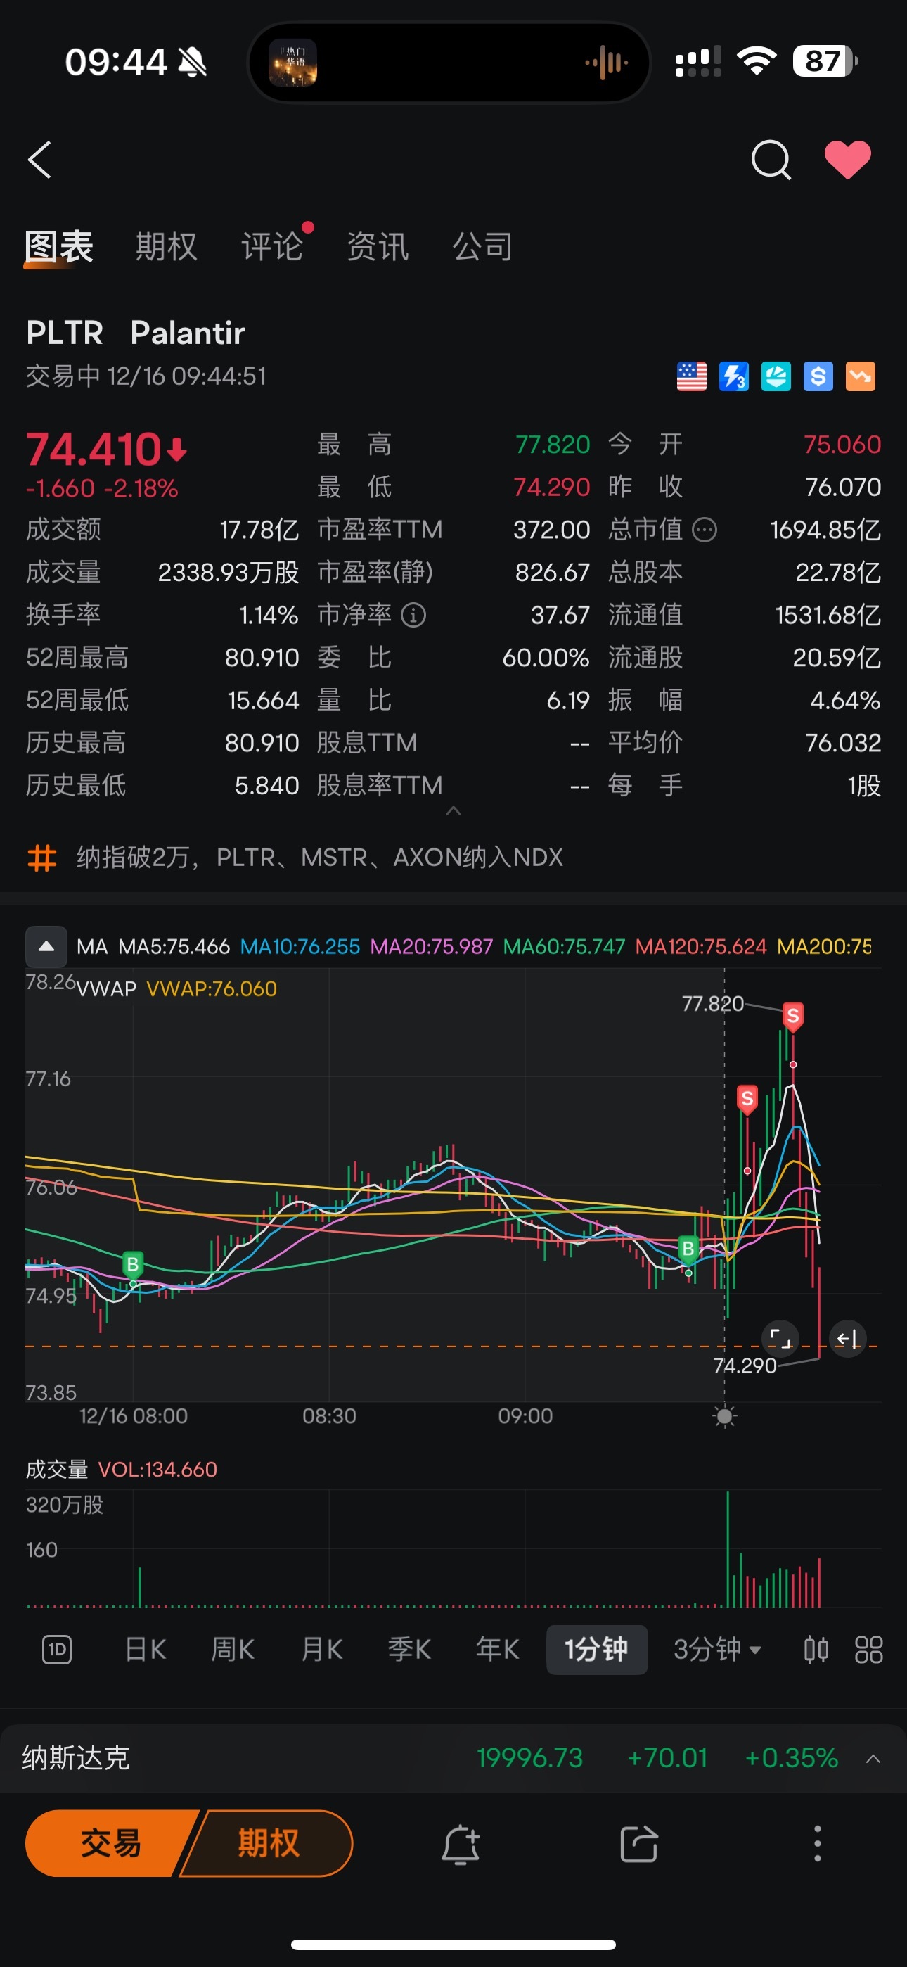The image size is (907, 1967).
Task: Open the 市净率 info icon
Action: click(x=413, y=615)
